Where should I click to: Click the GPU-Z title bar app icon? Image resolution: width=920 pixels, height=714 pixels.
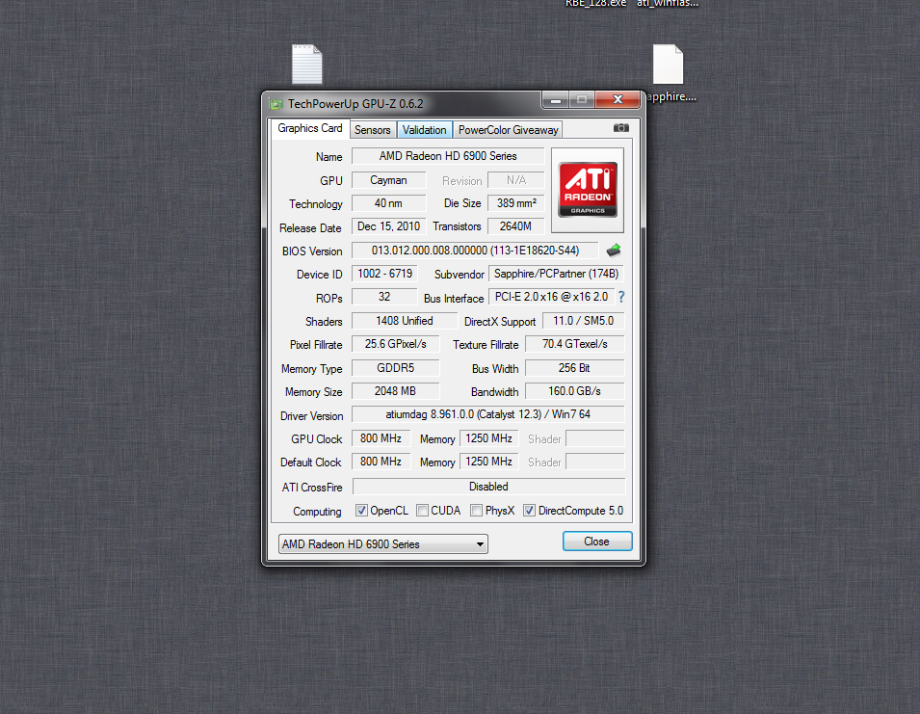(276, 104)
